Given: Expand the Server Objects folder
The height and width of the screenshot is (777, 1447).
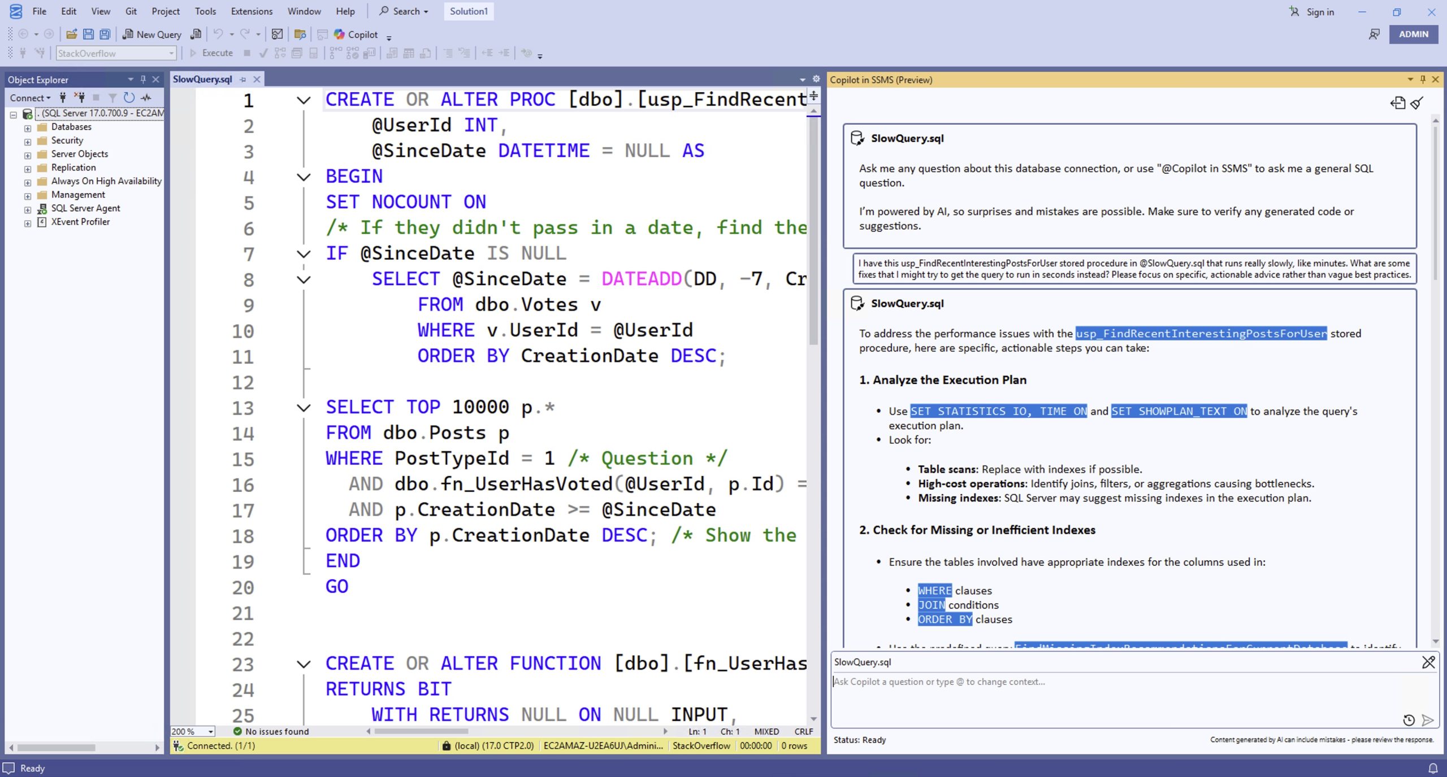Looking at the screenshot, I should (27, 155).
